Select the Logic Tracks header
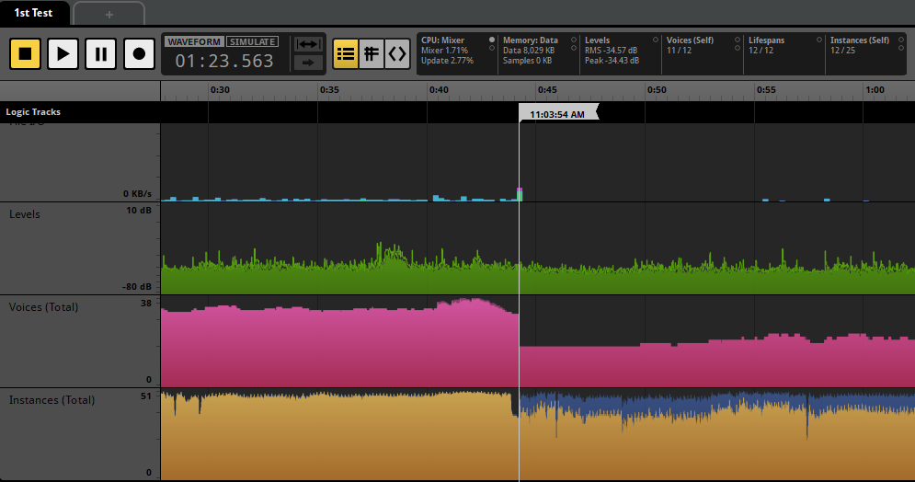Screen dimensions: 915x482 point(33,112)
